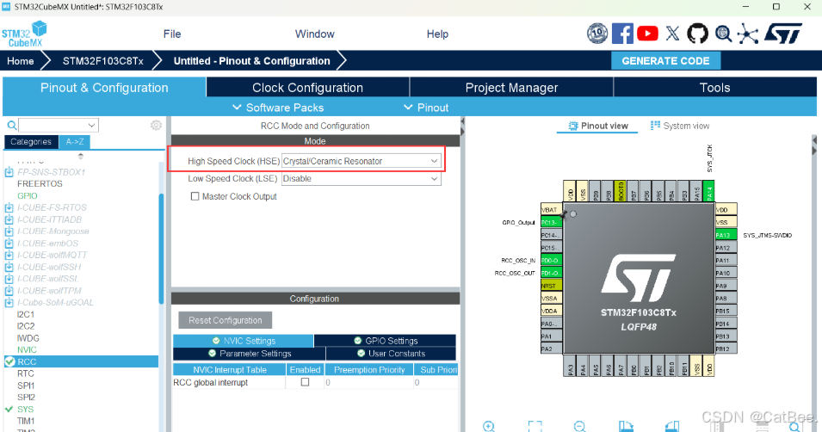
Task: Click the Reset Configuration button
Action: [x=226, y=320]
